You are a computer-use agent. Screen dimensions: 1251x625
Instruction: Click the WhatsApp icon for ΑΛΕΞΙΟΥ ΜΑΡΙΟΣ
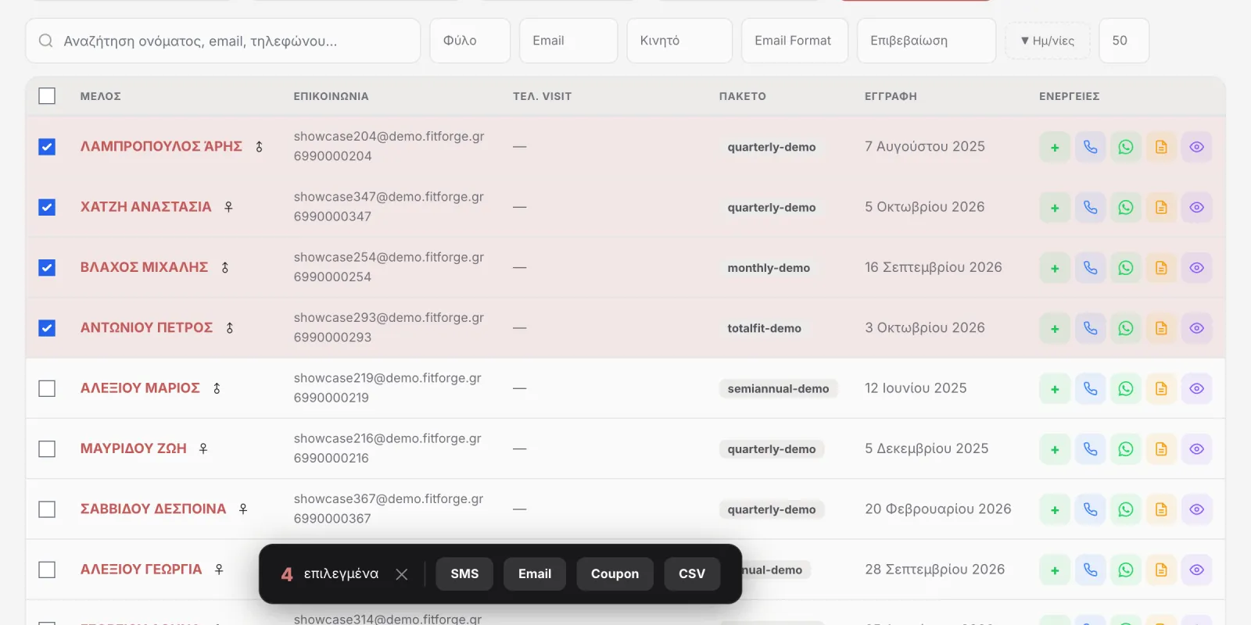coord(1126,388)
